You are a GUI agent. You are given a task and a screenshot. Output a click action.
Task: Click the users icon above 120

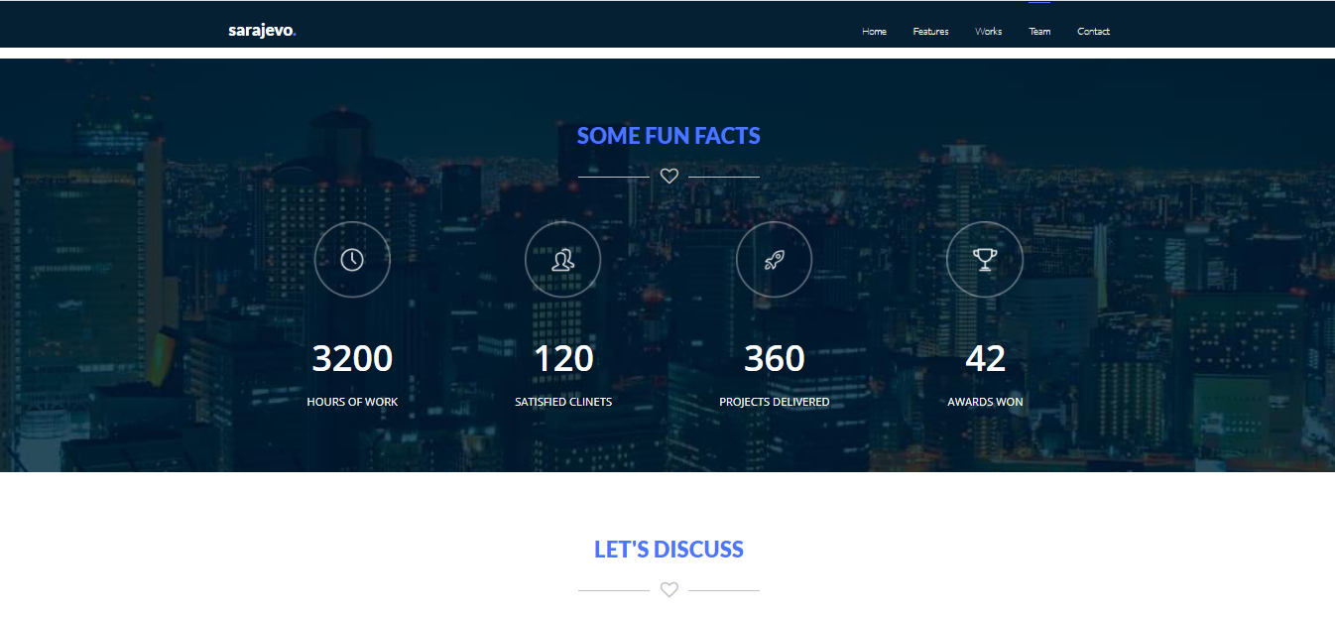563,259
